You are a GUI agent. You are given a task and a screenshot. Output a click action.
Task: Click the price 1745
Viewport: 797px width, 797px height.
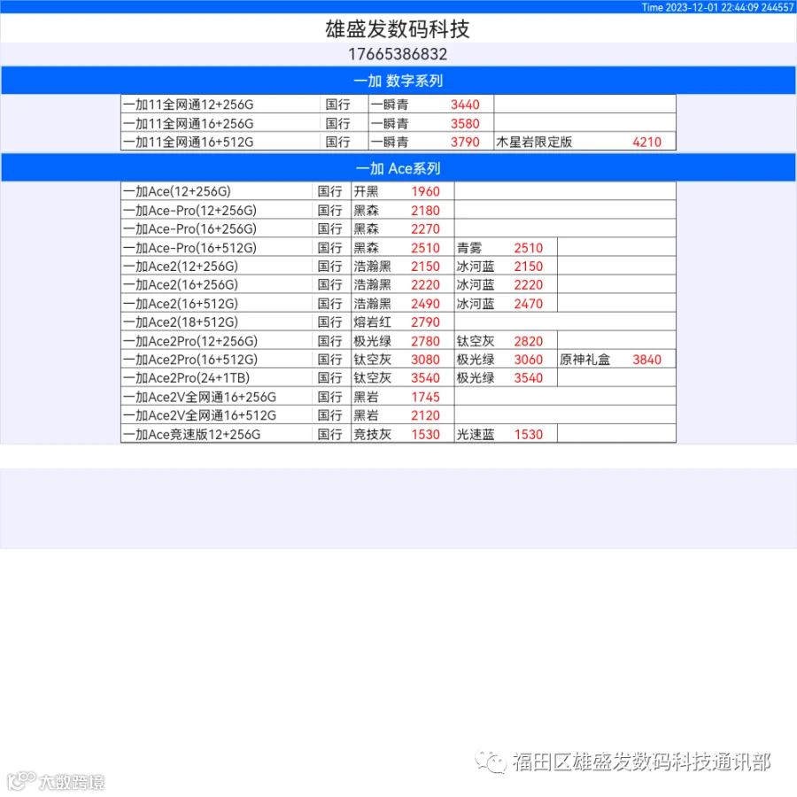[425, 397]
